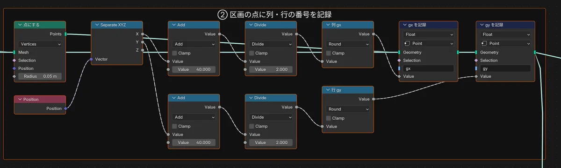Open the Vertices mode dropdown
561x168 pixels.
40,44
